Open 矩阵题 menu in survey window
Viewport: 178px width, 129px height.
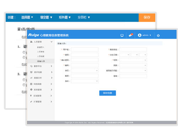coord(65,17)
